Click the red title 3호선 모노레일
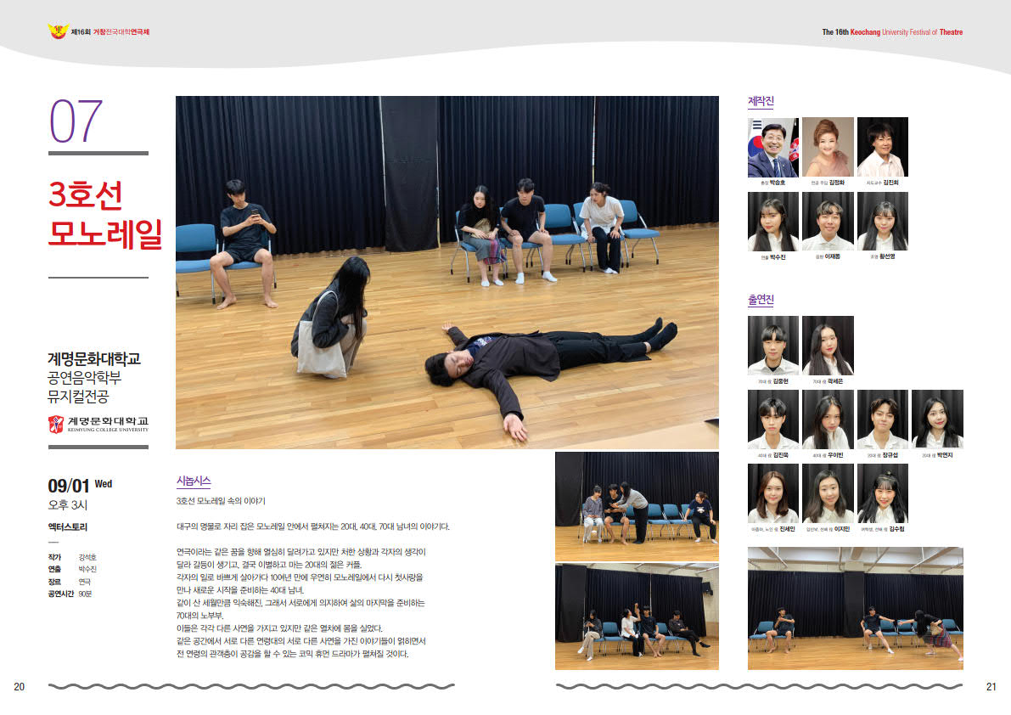The width and height of the screenshot is (1011, 715). click(104, 215)
